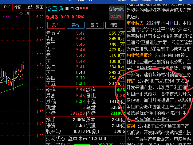Select the 卖三 price 5.45

point(81,44)
